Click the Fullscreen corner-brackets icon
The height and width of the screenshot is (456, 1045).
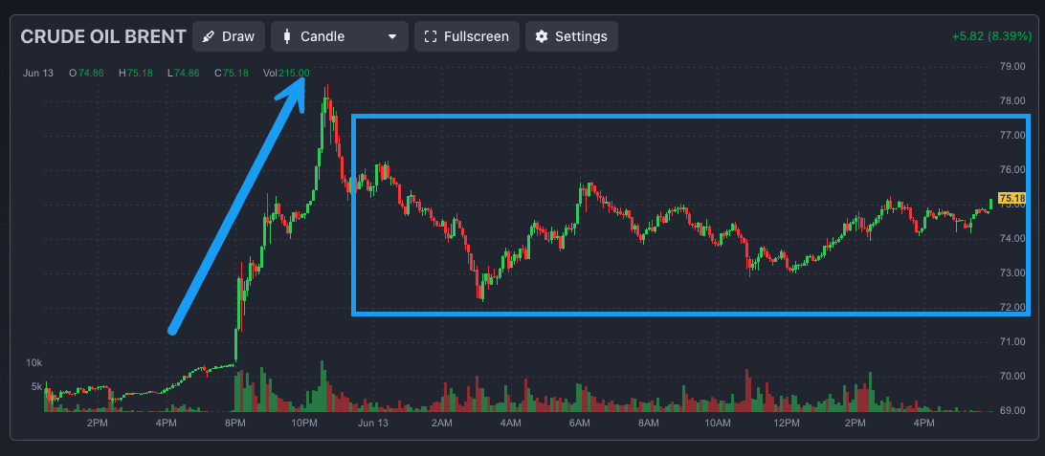(x=430, y=37)
